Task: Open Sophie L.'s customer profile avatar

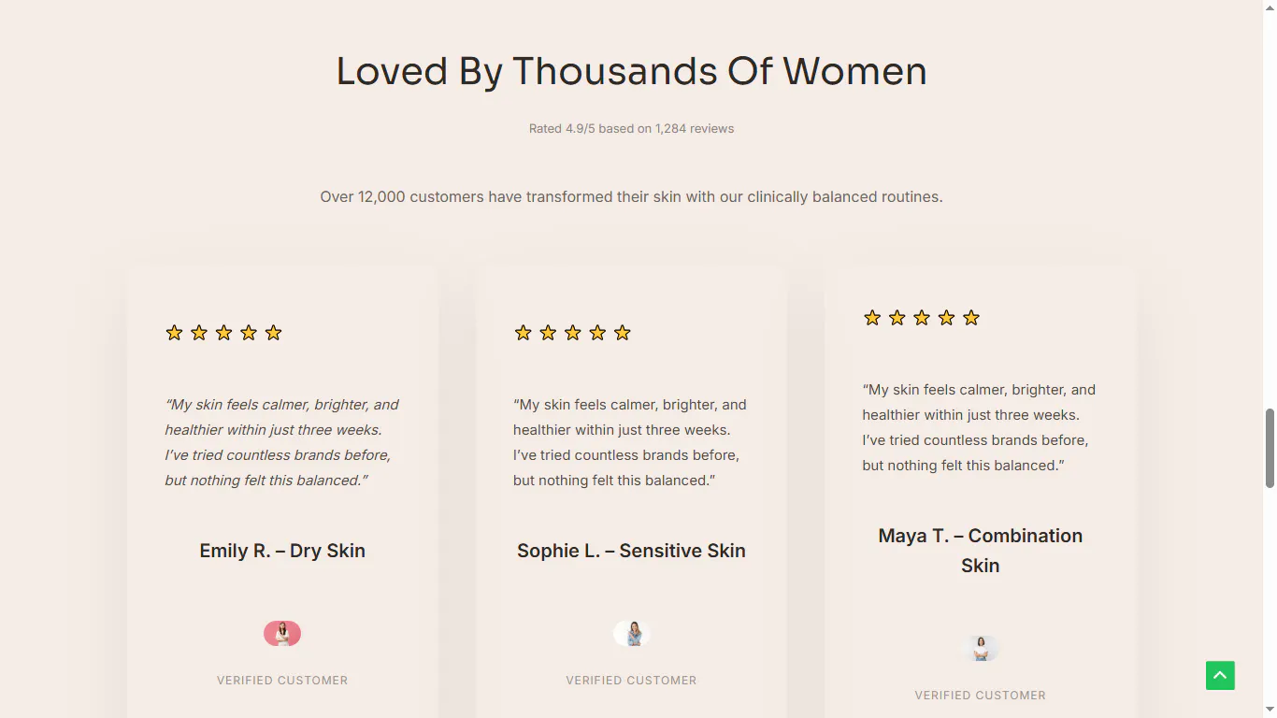Action: (631, 633)
